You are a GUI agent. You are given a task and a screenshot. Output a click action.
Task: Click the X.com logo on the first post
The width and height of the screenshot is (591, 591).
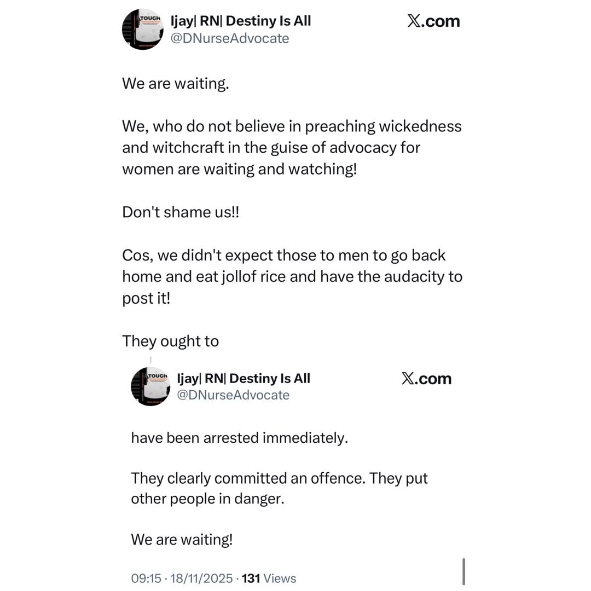pyautogui.click(x=433, y=21)
